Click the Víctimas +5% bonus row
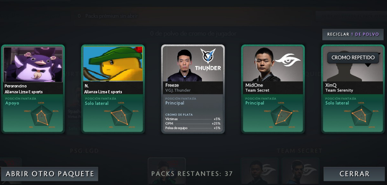The width and height of the screenshot is (387, 185). [x=193, y=119]
